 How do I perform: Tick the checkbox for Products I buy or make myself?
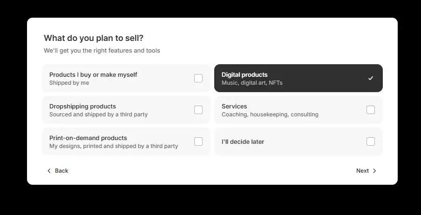pos(198,78)
